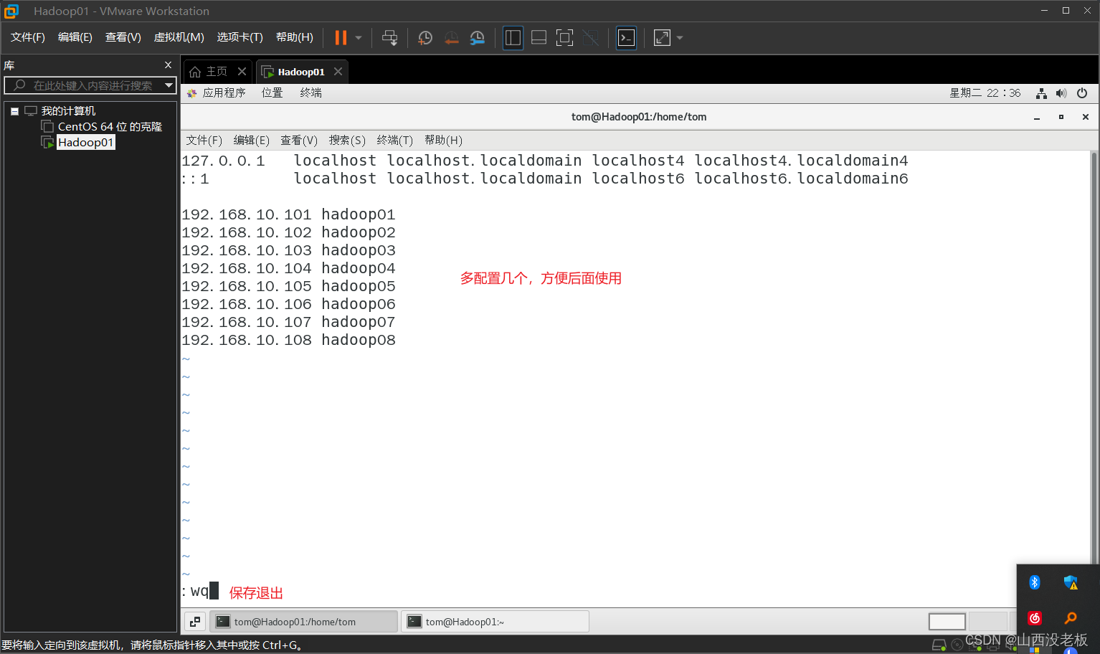This screenshot has width=1100, height=654.
Task: Open the terminal 编辑(E) menu
Action: click(x=251, y=141)
